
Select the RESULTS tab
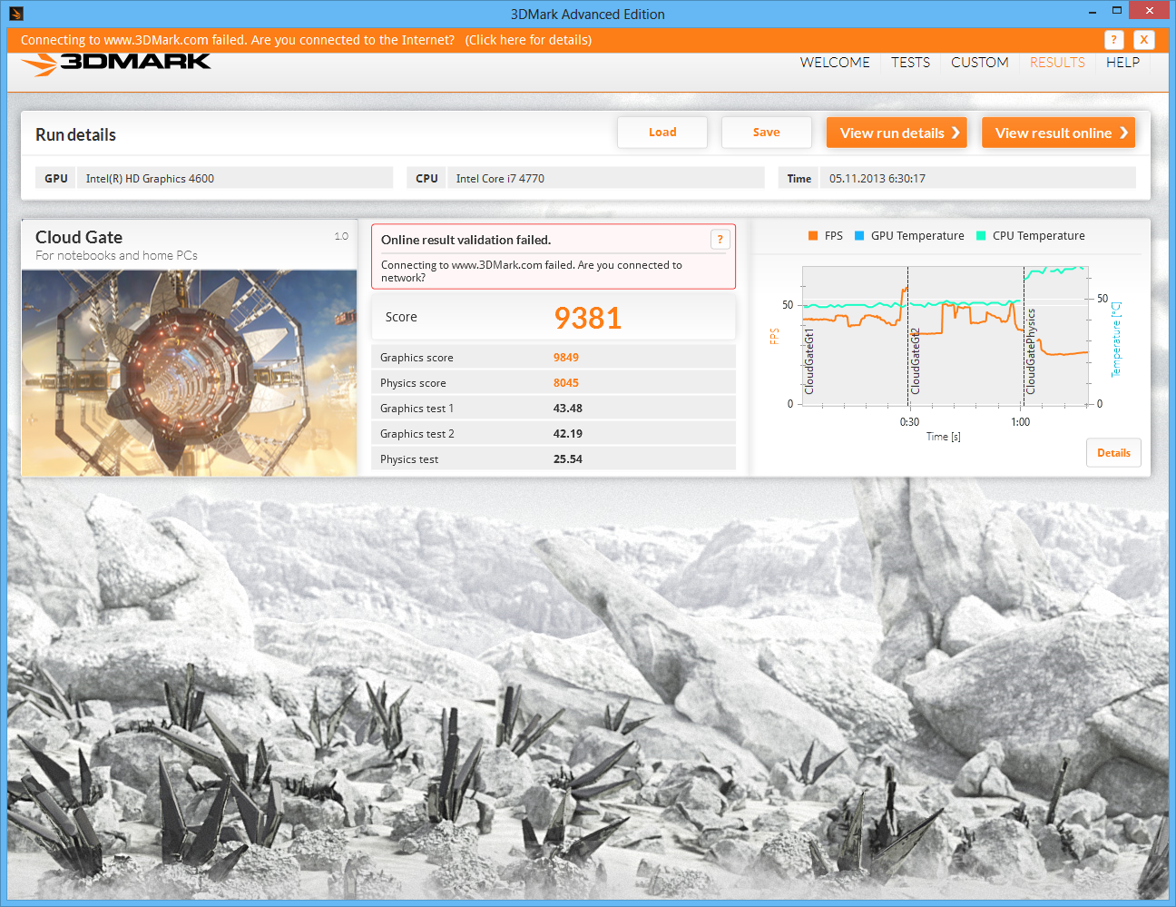[x=1057, y=63]
